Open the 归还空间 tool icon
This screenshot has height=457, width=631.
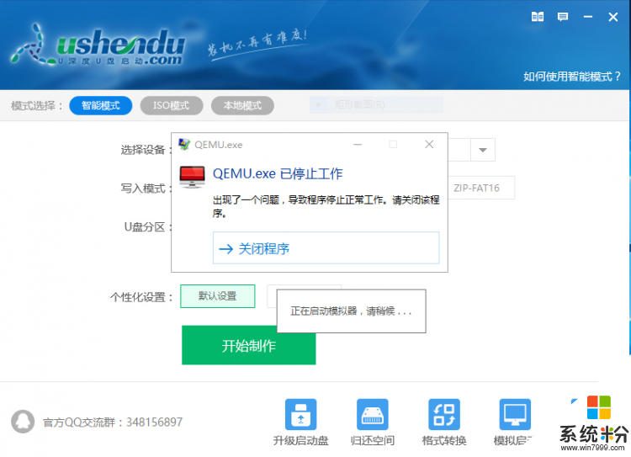[x=373, y=414]
